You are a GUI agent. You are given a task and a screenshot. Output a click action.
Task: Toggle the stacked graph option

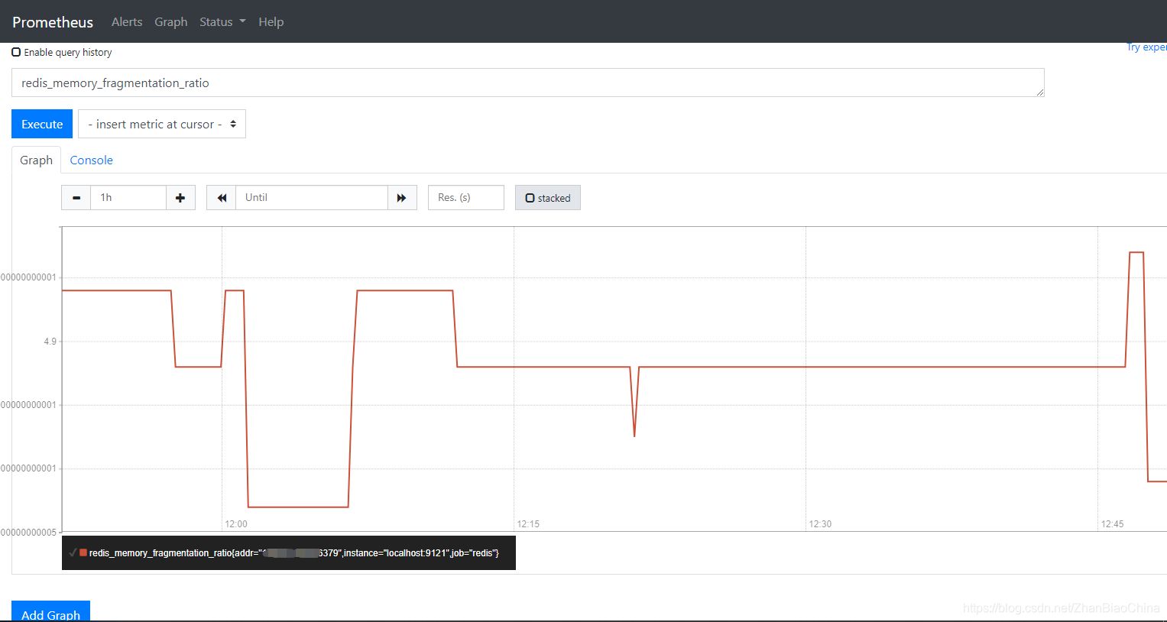(548, 198)
